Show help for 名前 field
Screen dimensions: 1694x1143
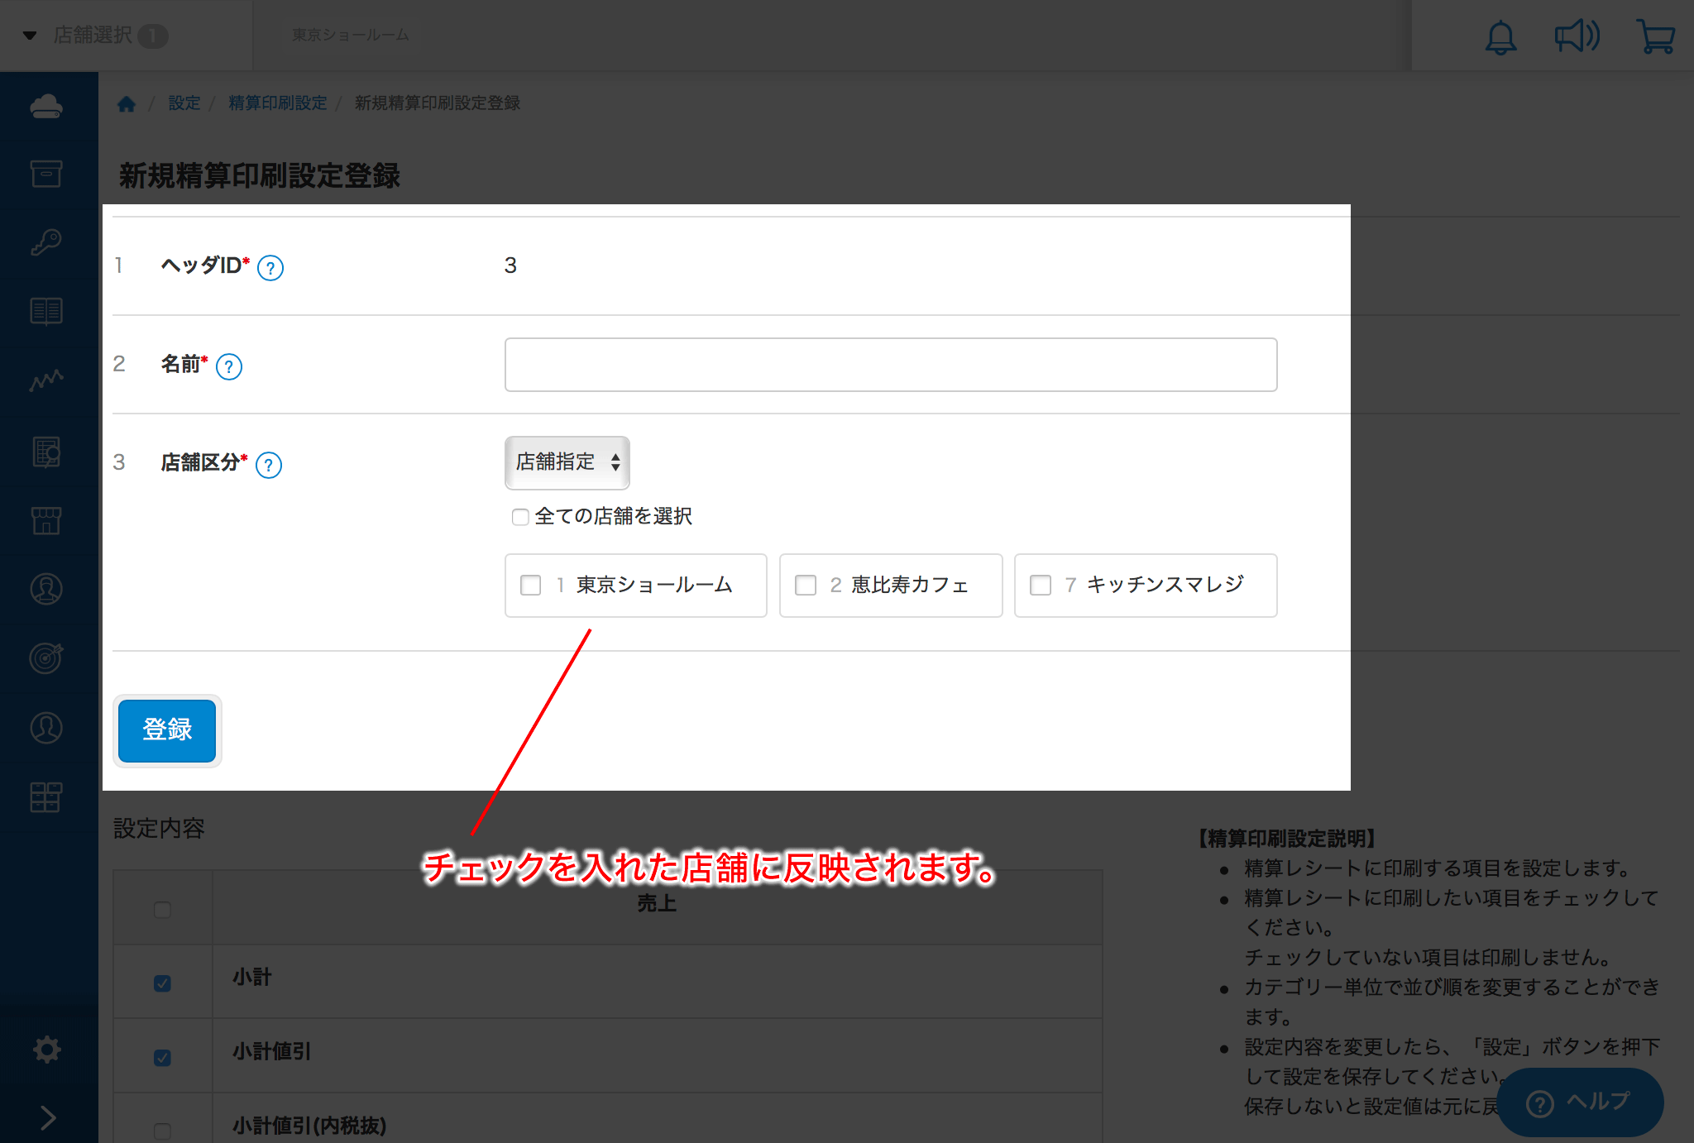(229, 366)
